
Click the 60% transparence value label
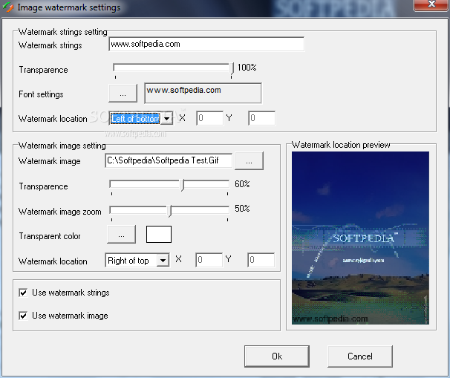(x=242, y=184)
